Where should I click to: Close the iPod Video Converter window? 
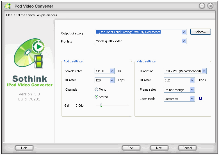(210, 6)
